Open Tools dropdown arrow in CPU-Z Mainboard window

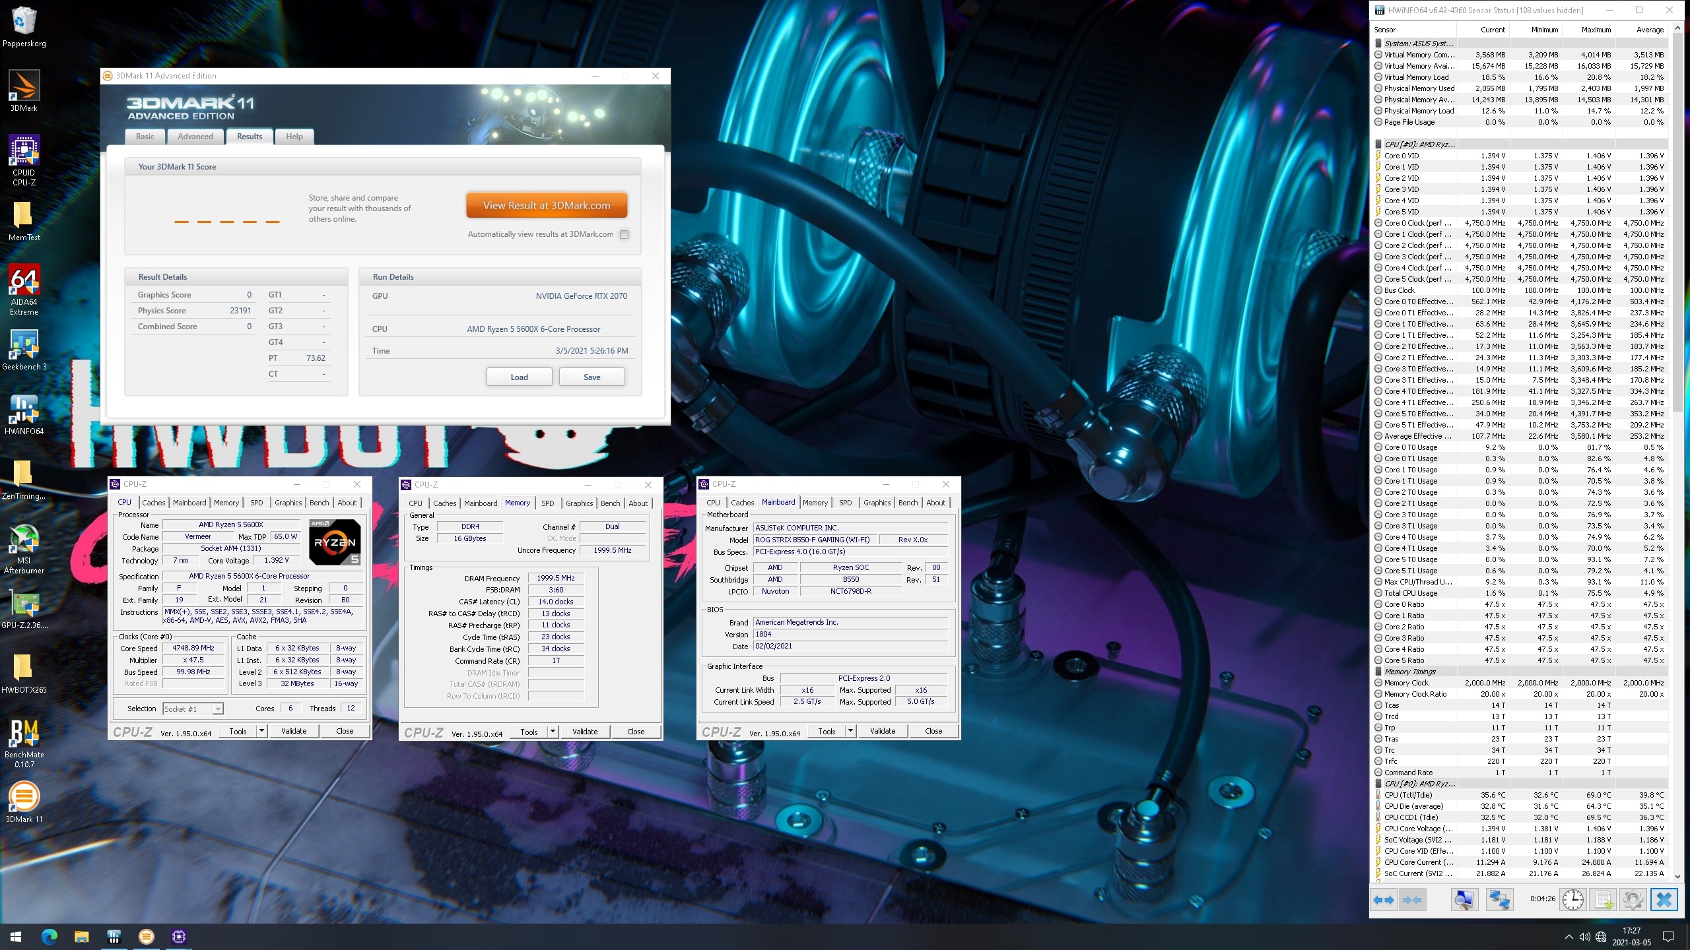pyautogui.click(x=851, y=731)
